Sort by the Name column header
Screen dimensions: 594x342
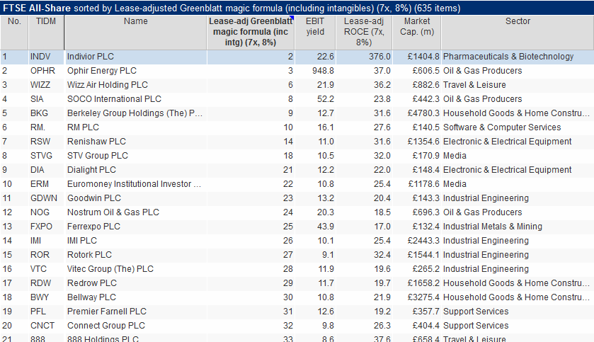click(x=136, y=32)
